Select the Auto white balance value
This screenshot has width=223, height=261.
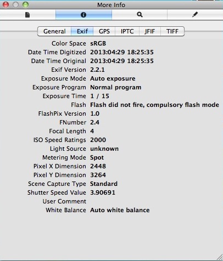click(120, 210)
